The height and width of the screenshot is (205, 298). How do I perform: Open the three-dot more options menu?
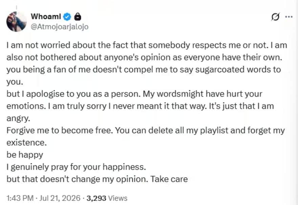tap(289, 17)
